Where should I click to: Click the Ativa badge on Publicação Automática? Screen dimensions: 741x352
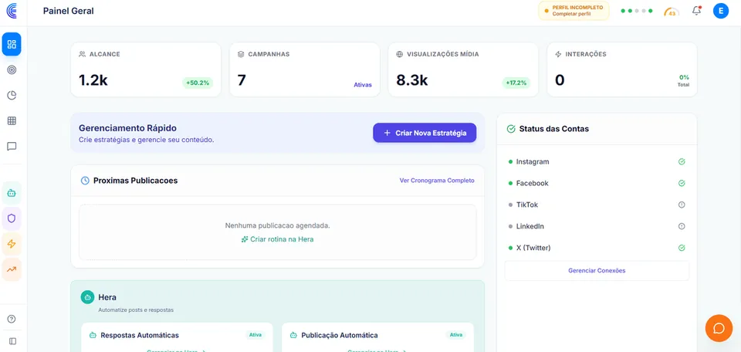456,335
